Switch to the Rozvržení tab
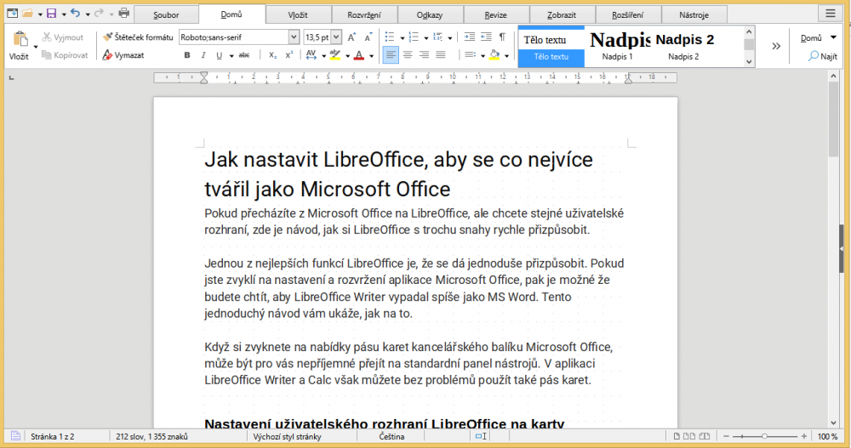The width and height of the screenshot is (851, 448). point(364,14)
